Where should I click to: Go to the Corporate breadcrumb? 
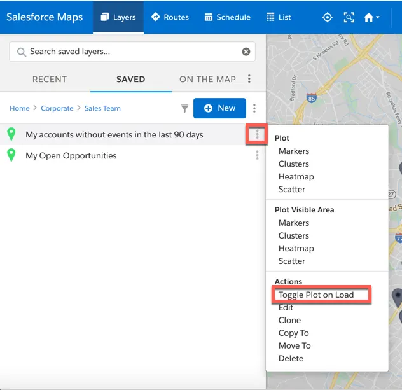tap(57, 108)
